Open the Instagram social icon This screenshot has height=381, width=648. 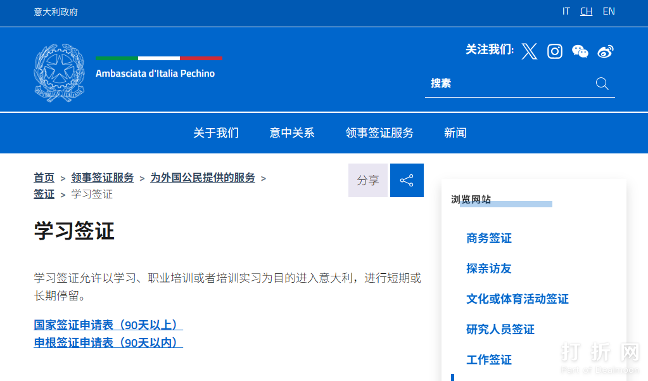(555, 51)
